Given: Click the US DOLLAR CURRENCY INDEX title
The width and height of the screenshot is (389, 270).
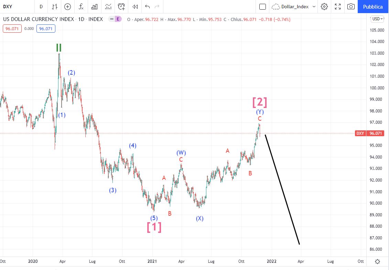Looking at the screenshot, I should 39,19.
